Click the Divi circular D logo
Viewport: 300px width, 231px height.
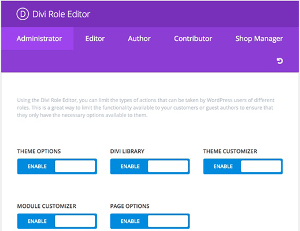pyautogui.click(x=23, y=14)
